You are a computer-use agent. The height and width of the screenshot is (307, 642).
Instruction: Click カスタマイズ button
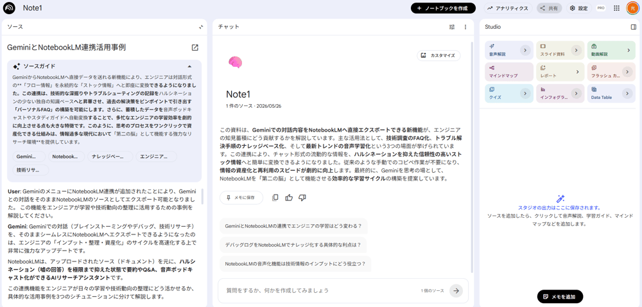coord(438,55)
